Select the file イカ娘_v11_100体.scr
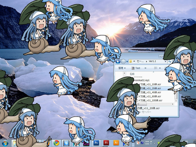Image resolution: width=196 pixels, height=147 pixels. click(149, 100)
